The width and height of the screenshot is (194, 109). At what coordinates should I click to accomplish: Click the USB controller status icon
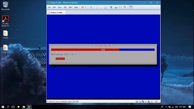pos(149,101)
